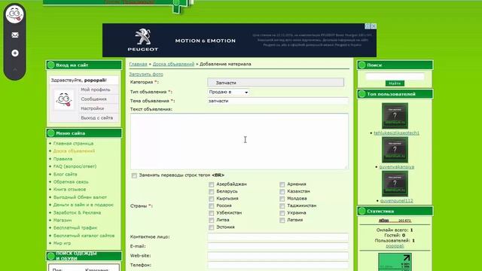Viewport: 482px width, 271px height.
Task: Collapse the dark sidebar with up arrow
Action: pyautogui.click(x=15, y=70)
